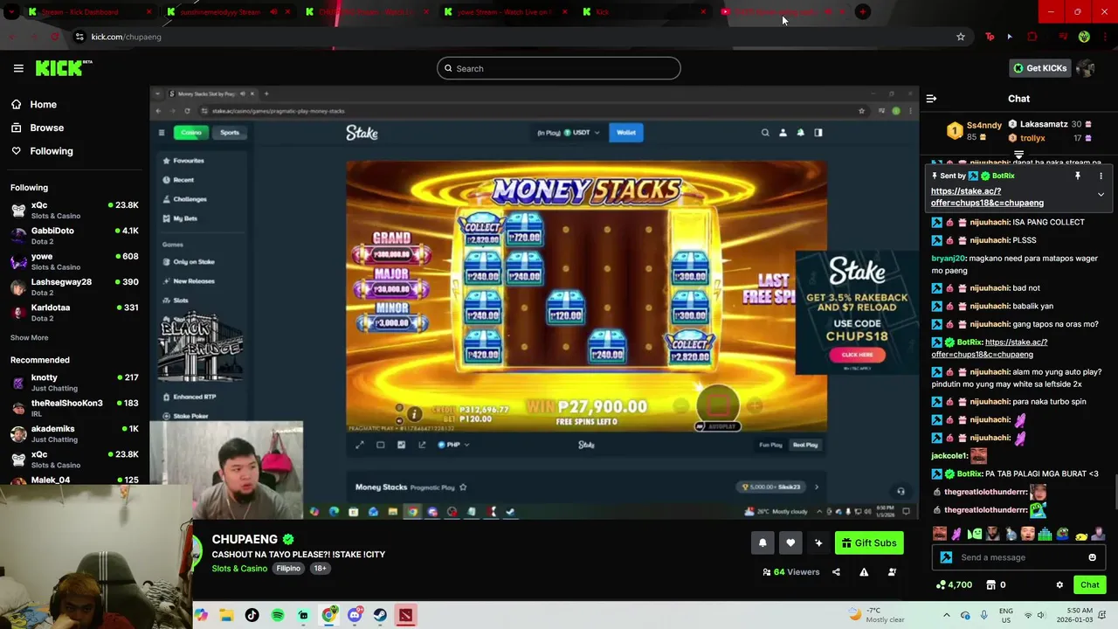Collapse the chat panel with the arrow icon
This screenshot has width=1118, height=629.
click(931, 99)
